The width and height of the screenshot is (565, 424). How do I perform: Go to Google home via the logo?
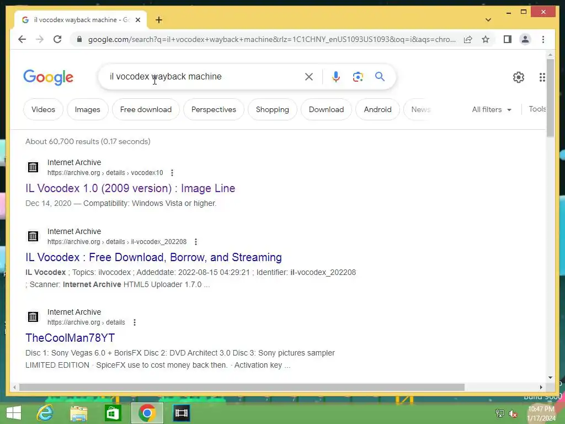click(x=49, y=77)
